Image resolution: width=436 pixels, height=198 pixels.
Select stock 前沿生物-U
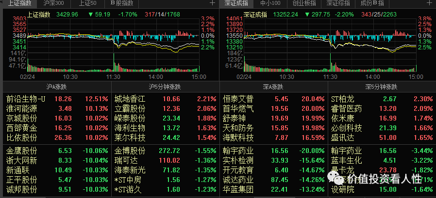pyautogui.click(x=57, y=99)
